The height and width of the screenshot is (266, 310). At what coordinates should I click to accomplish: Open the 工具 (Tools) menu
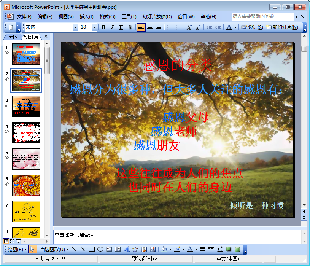[129, 17]
